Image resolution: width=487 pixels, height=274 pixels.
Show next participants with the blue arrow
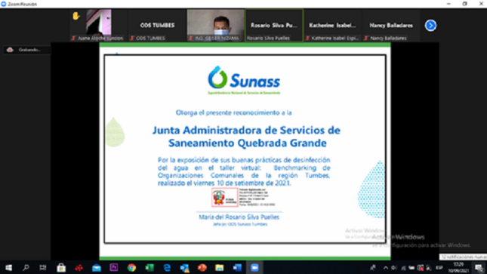(430, 25)
